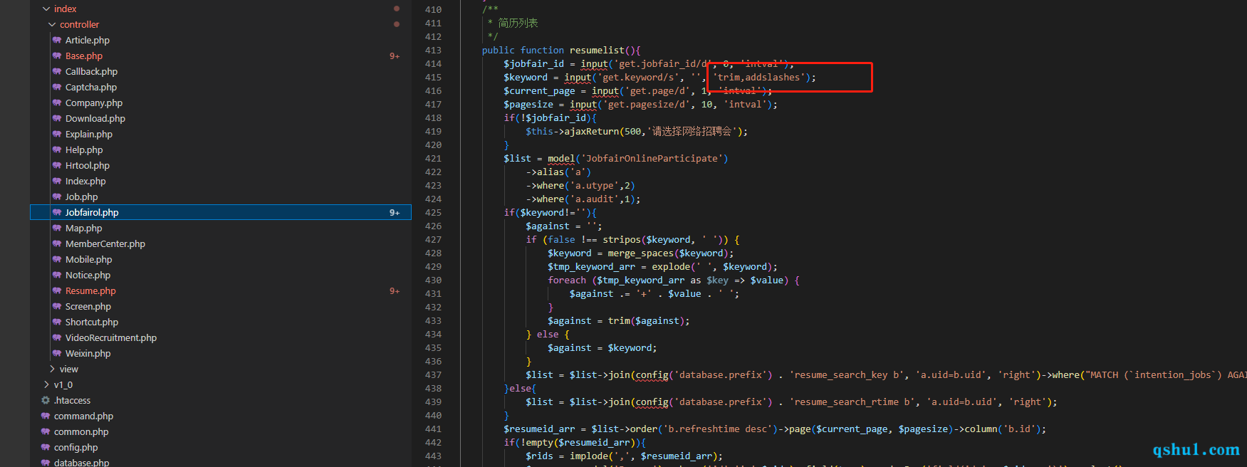
Task: Open Map.php file
Action: coord(83,228)
